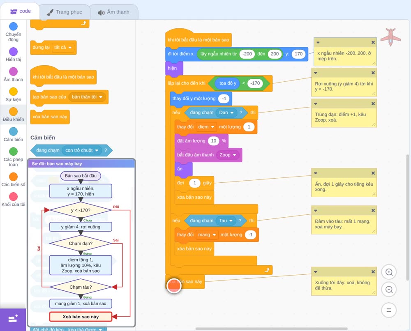The height and width of the screenshot is (331, 411).
Task: Open the 'Tau' dropdown in đang chạm block
Action: [x=226, y=221]
